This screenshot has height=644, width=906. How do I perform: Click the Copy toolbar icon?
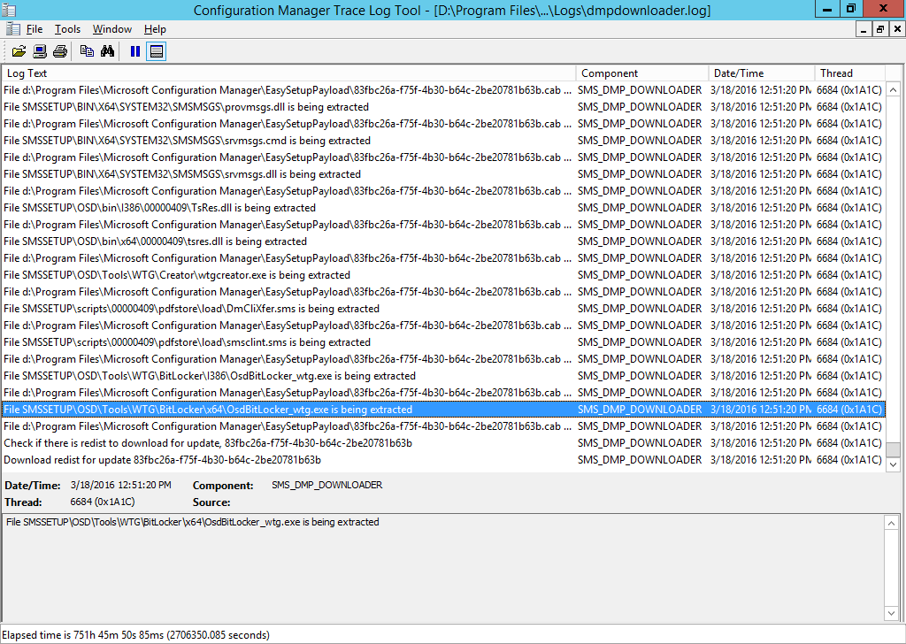[88, 51]
